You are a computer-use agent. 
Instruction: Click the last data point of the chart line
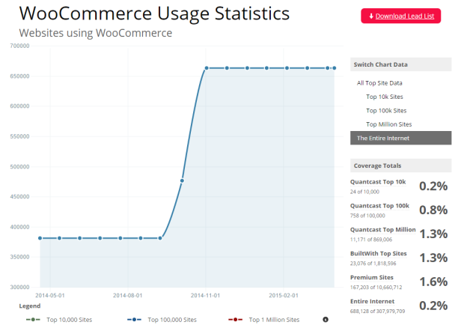click(x=335, y=68)
